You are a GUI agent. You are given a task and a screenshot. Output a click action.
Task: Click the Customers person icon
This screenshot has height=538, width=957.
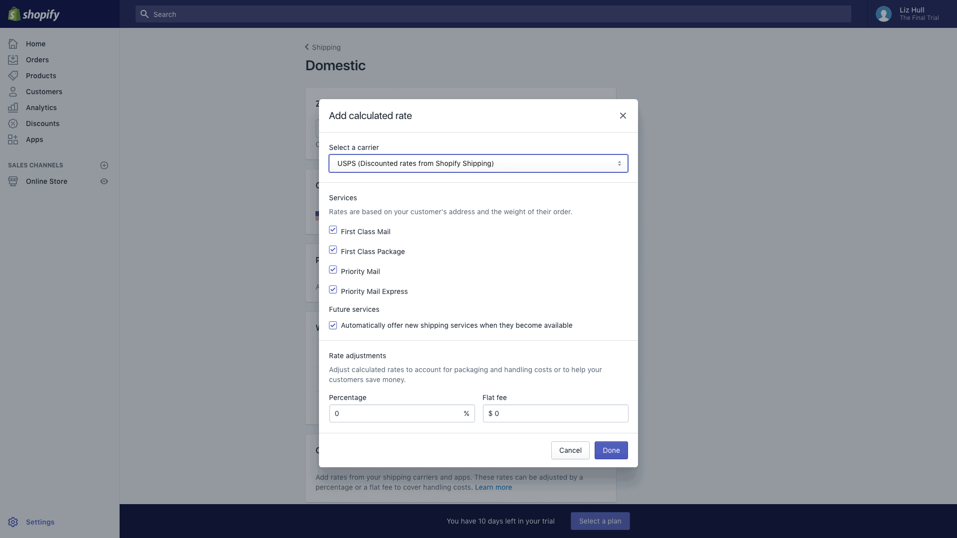click(x=13, y=92)
